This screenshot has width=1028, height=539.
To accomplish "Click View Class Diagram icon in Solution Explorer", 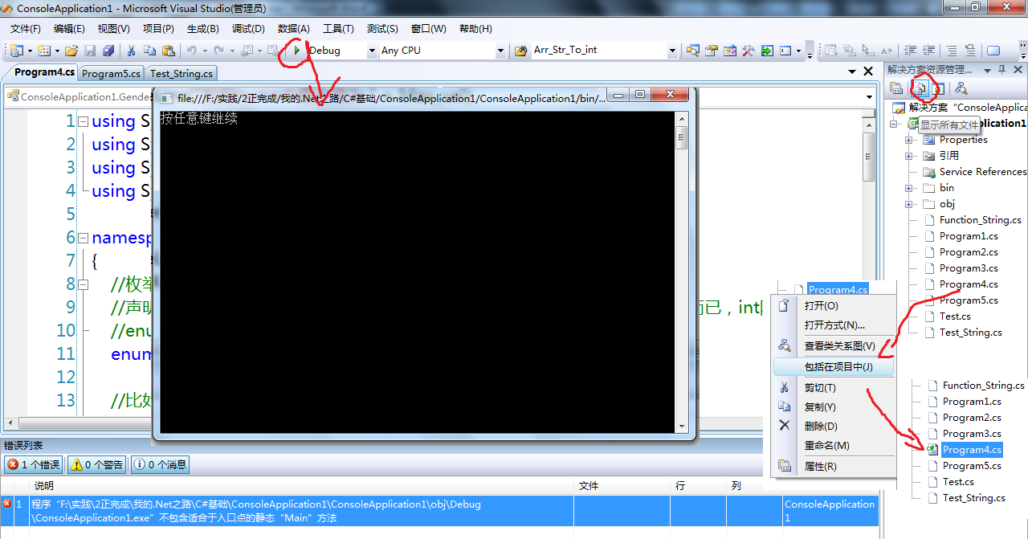I will (961, 88).
